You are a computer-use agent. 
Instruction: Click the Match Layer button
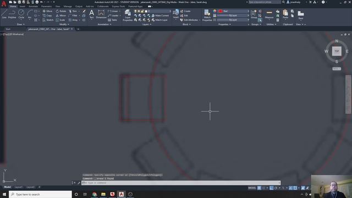click(159, 20)
